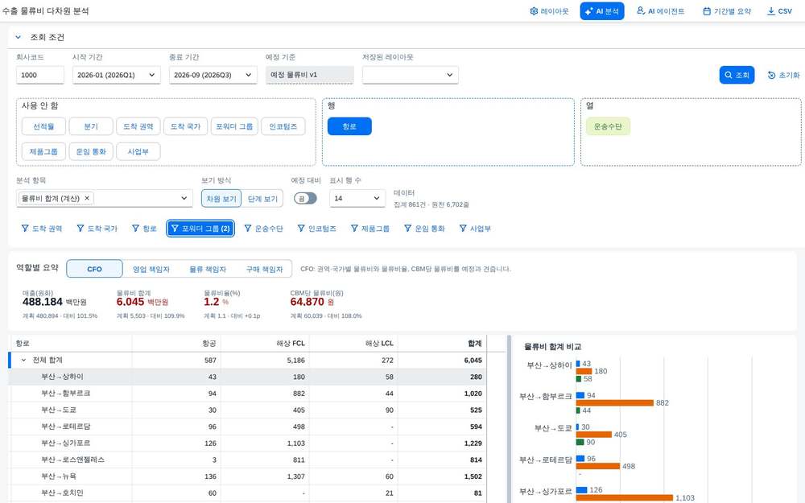Toggle the 예정 대비 switch

305,198
